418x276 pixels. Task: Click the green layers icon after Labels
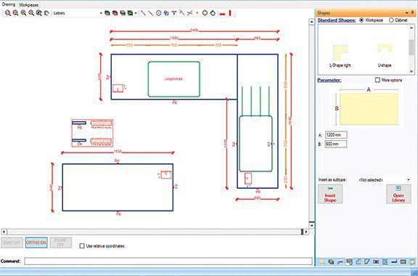click(x=107, y=13)
